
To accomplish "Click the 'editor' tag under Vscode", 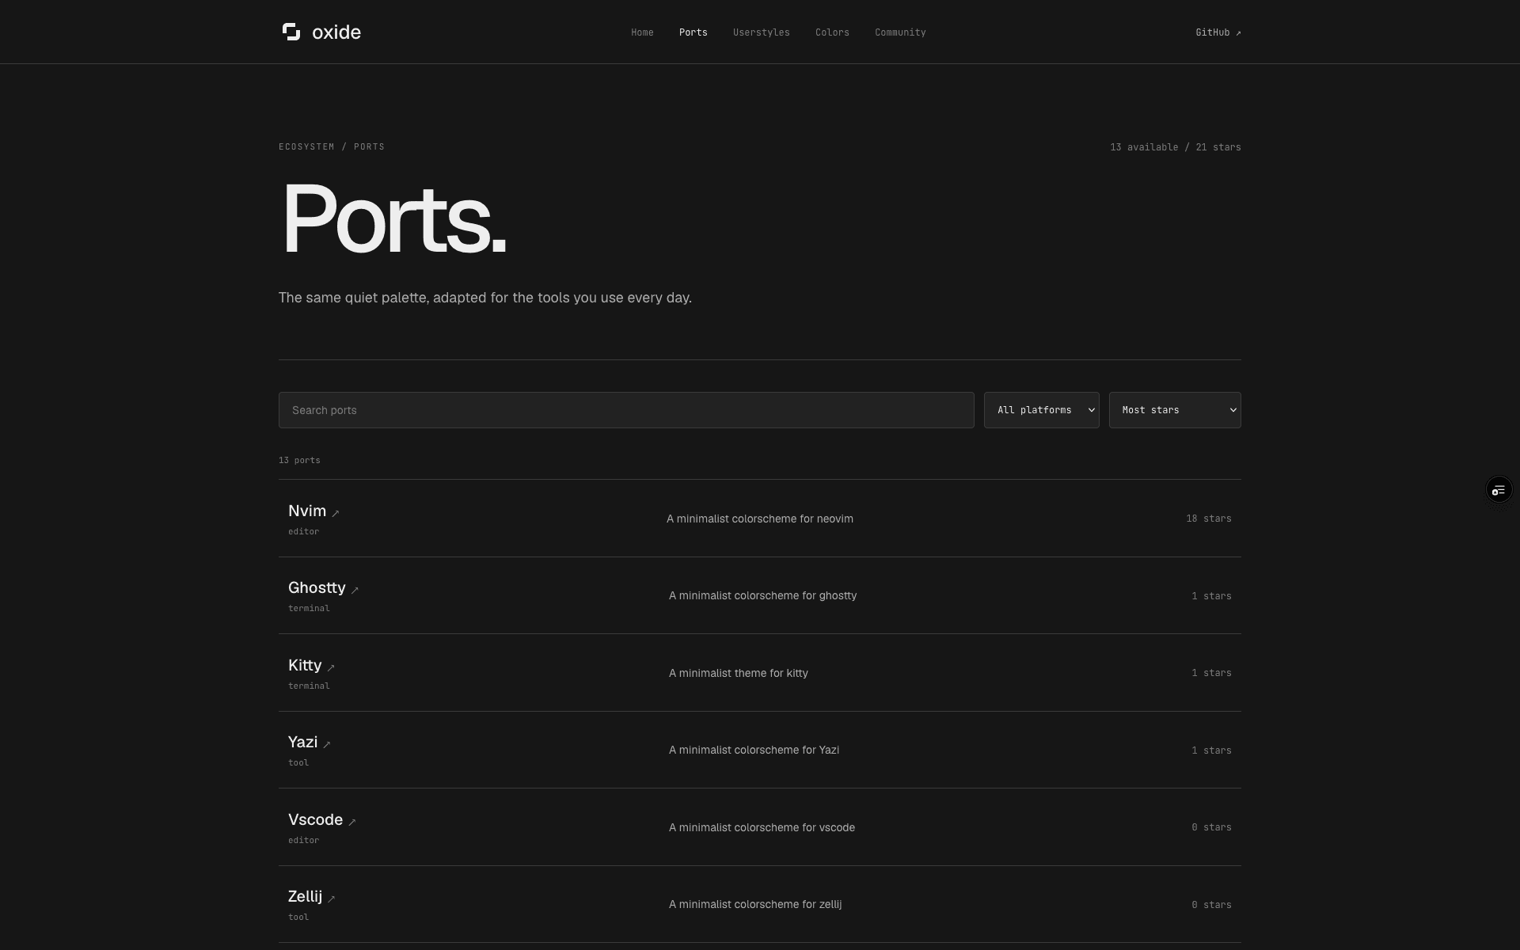I will [303, 840].
